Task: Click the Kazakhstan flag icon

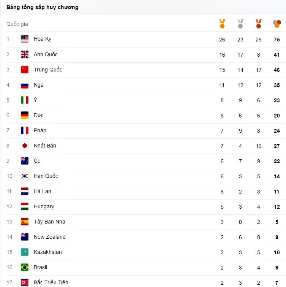Action: click(25, 252)
